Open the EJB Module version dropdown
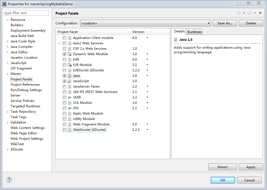The image size is (267, 190). [147, 65]
